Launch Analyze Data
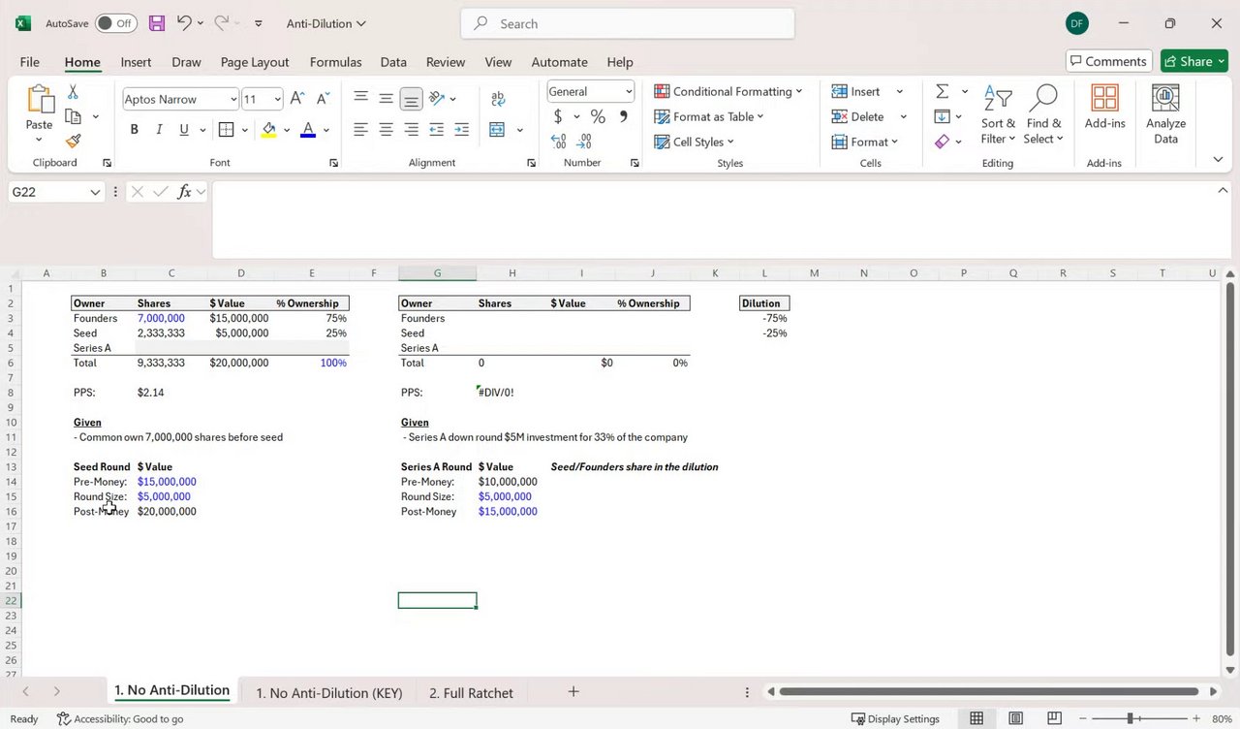Image resolution: width=1240 pixels, height=729 pixels. point(1165,113)
